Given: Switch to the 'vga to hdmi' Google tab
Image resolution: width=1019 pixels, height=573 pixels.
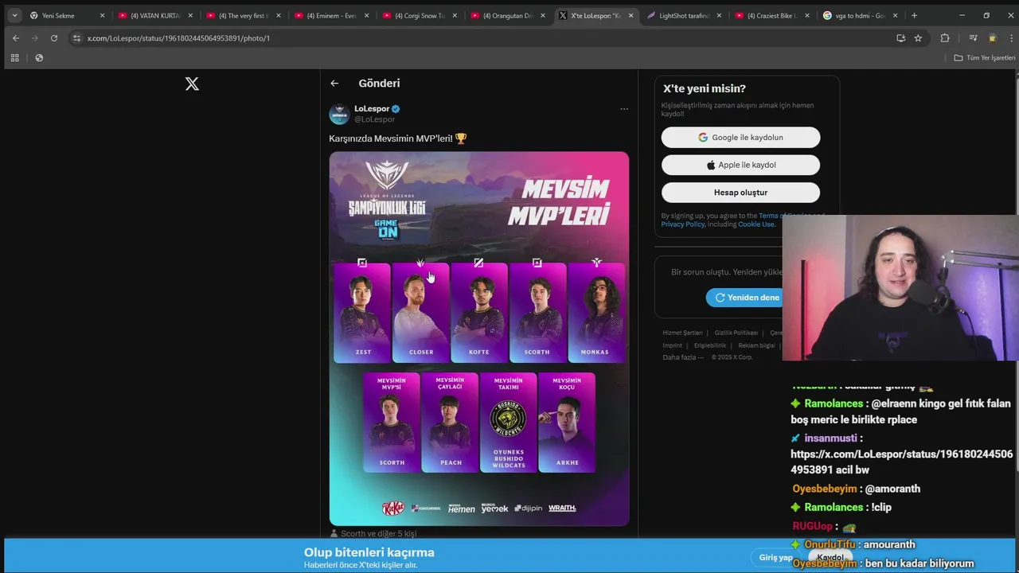Looking at the screenshot, I should pyautogui.click(x=861, y=15).
